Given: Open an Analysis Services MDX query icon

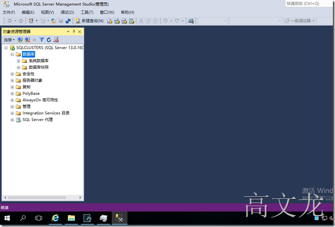Looking at the screenshot, I should pyautogui.click(x=117, y=21).
